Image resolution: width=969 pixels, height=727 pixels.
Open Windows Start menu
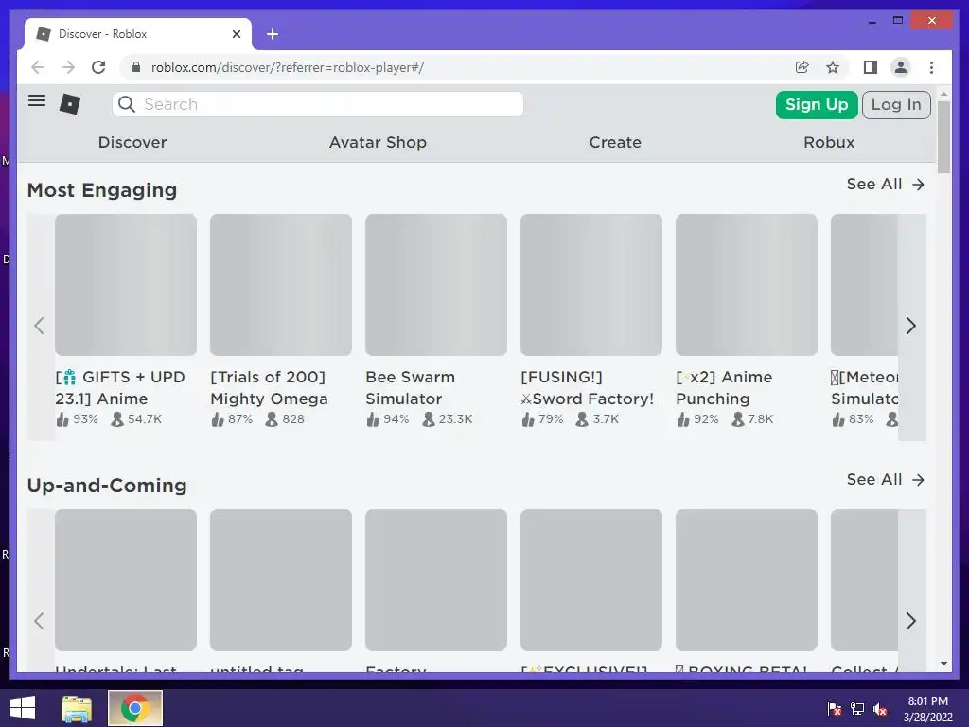pos(23,708)
